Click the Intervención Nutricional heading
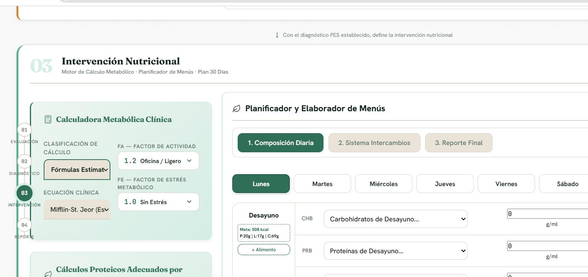This screenshot has height=277, width=588. 121,61
